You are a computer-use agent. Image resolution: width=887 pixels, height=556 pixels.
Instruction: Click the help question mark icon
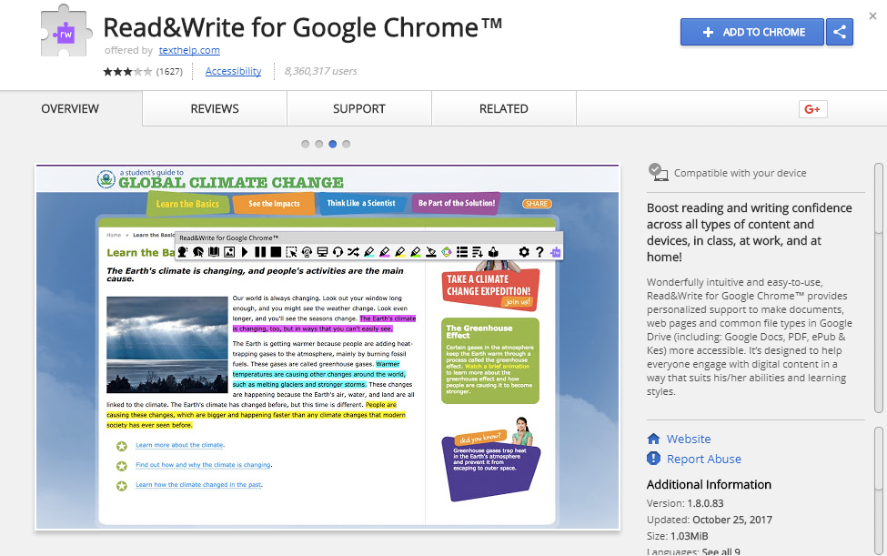[539, 252]
